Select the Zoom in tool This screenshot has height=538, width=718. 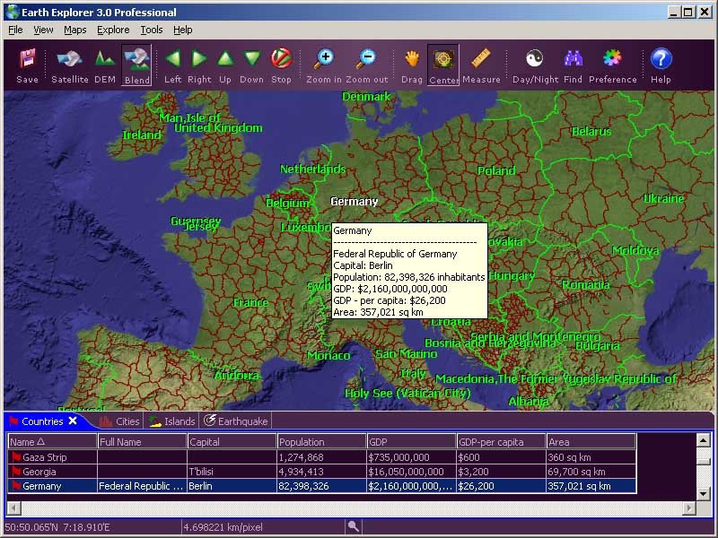(x=324, y=65)
